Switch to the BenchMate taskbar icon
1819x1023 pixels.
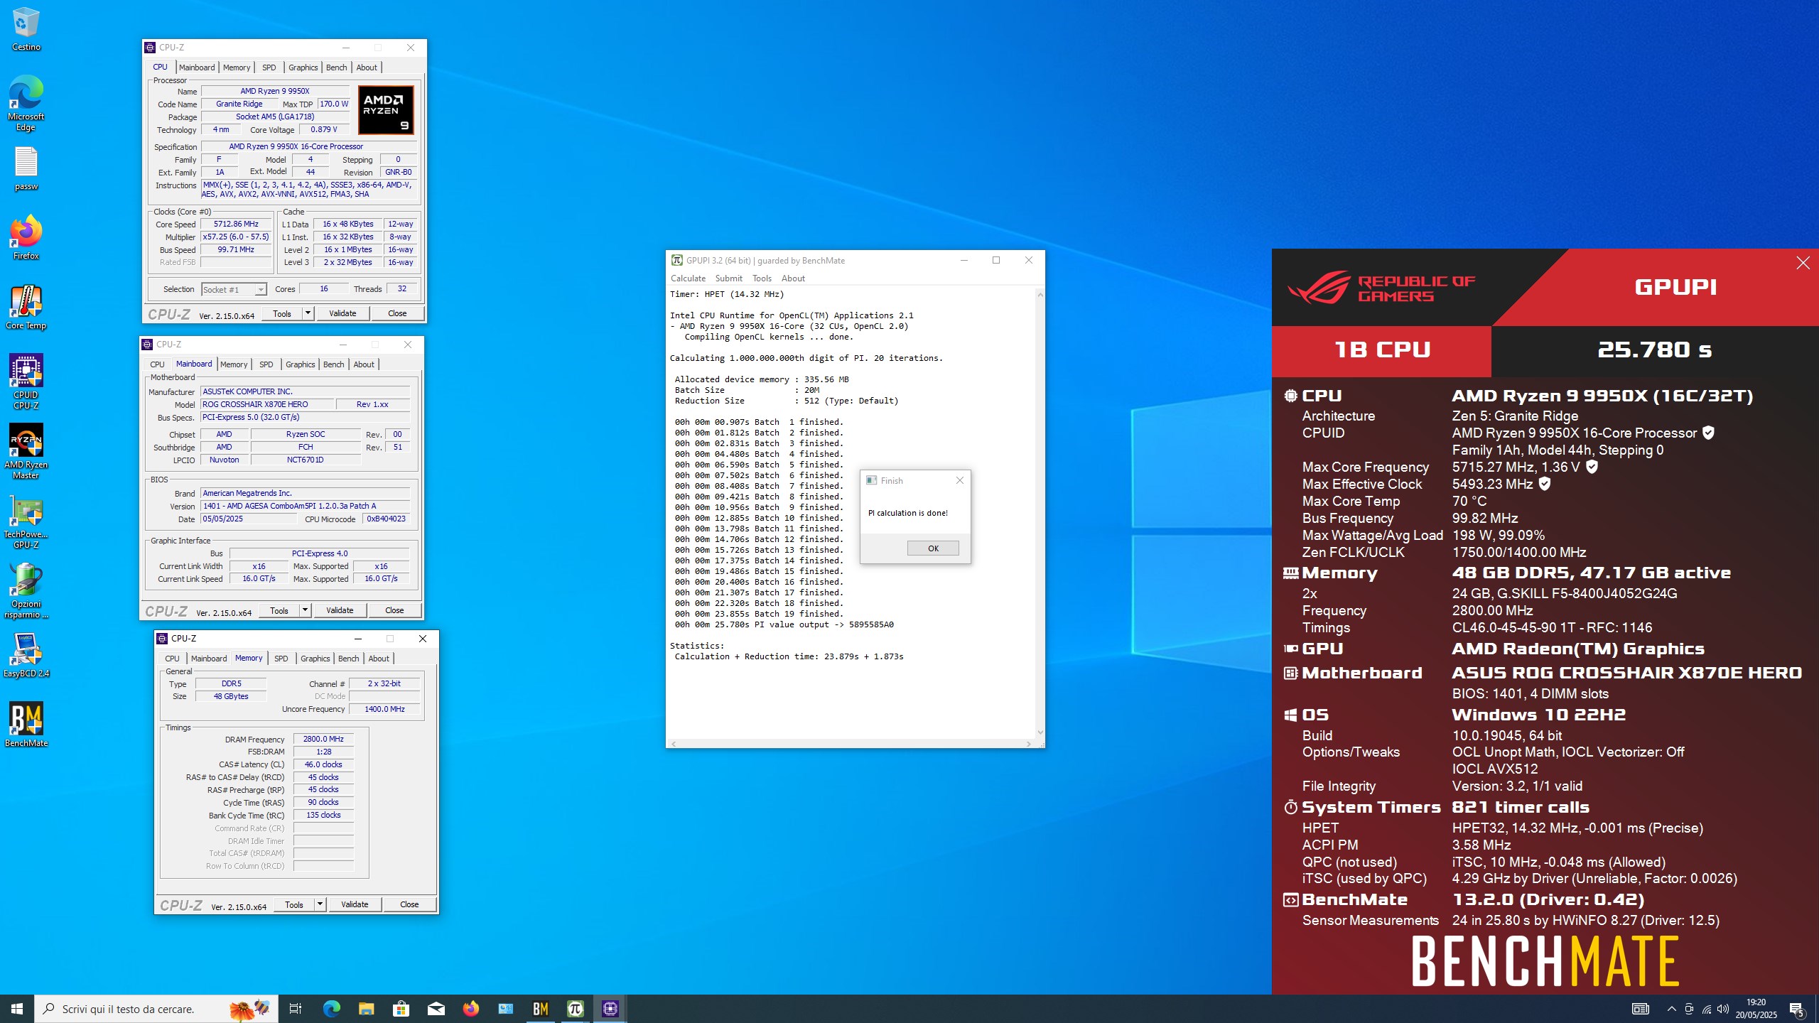(540, 1009)
